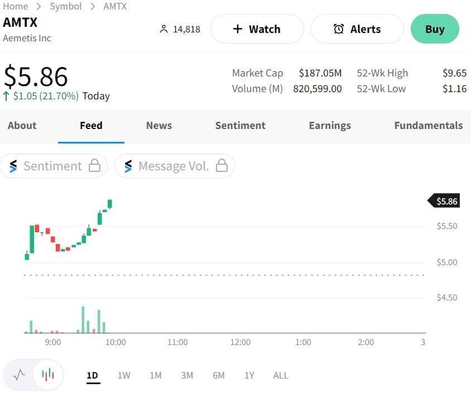Switch to candlestick chart view icon
Screen dimensions: 471x397
pyautogui.click(x=49, y=375)
